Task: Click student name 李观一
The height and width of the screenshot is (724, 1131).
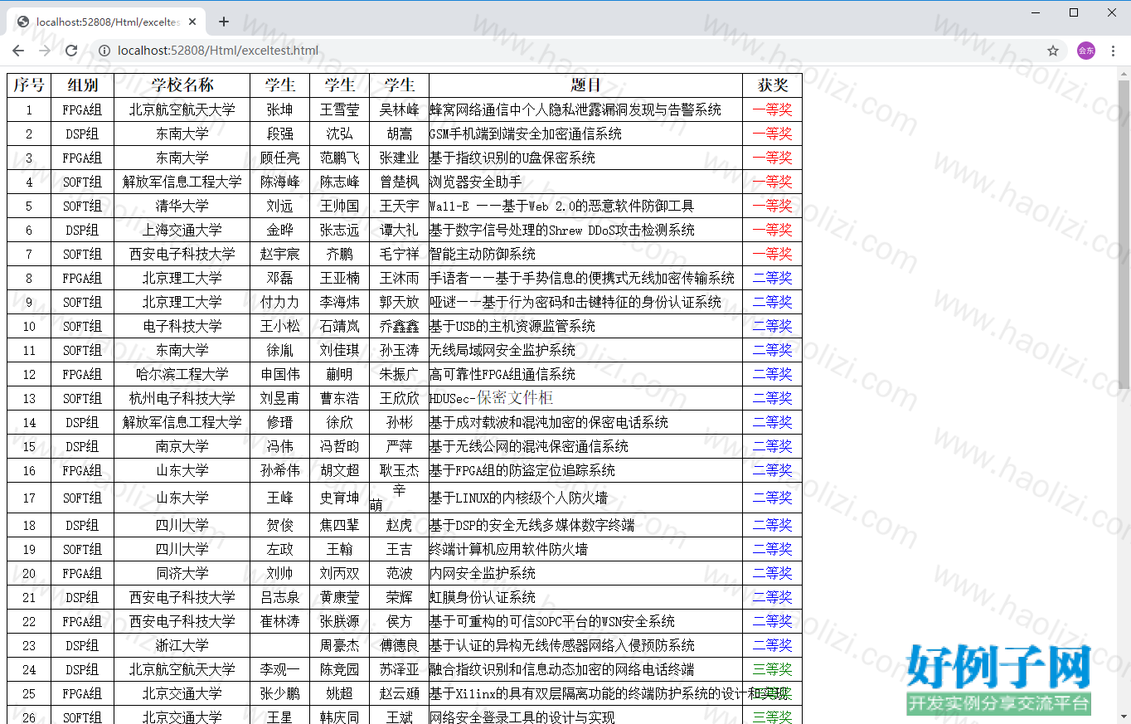Action: click(x=280, y=669)
